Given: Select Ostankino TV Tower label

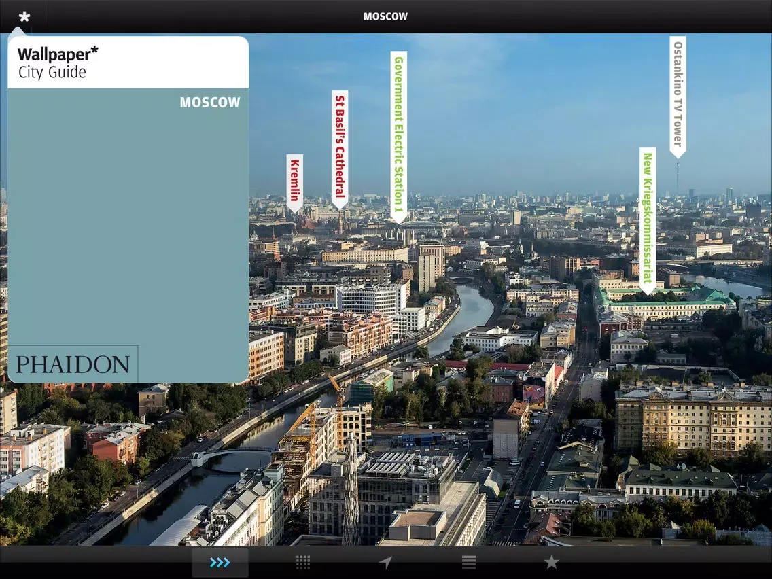Looking at the screenshot, I should [678, 97].
